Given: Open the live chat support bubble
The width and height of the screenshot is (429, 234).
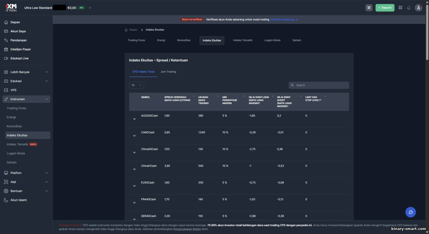Looking at the screenshot, I should [x=410, y=212].
